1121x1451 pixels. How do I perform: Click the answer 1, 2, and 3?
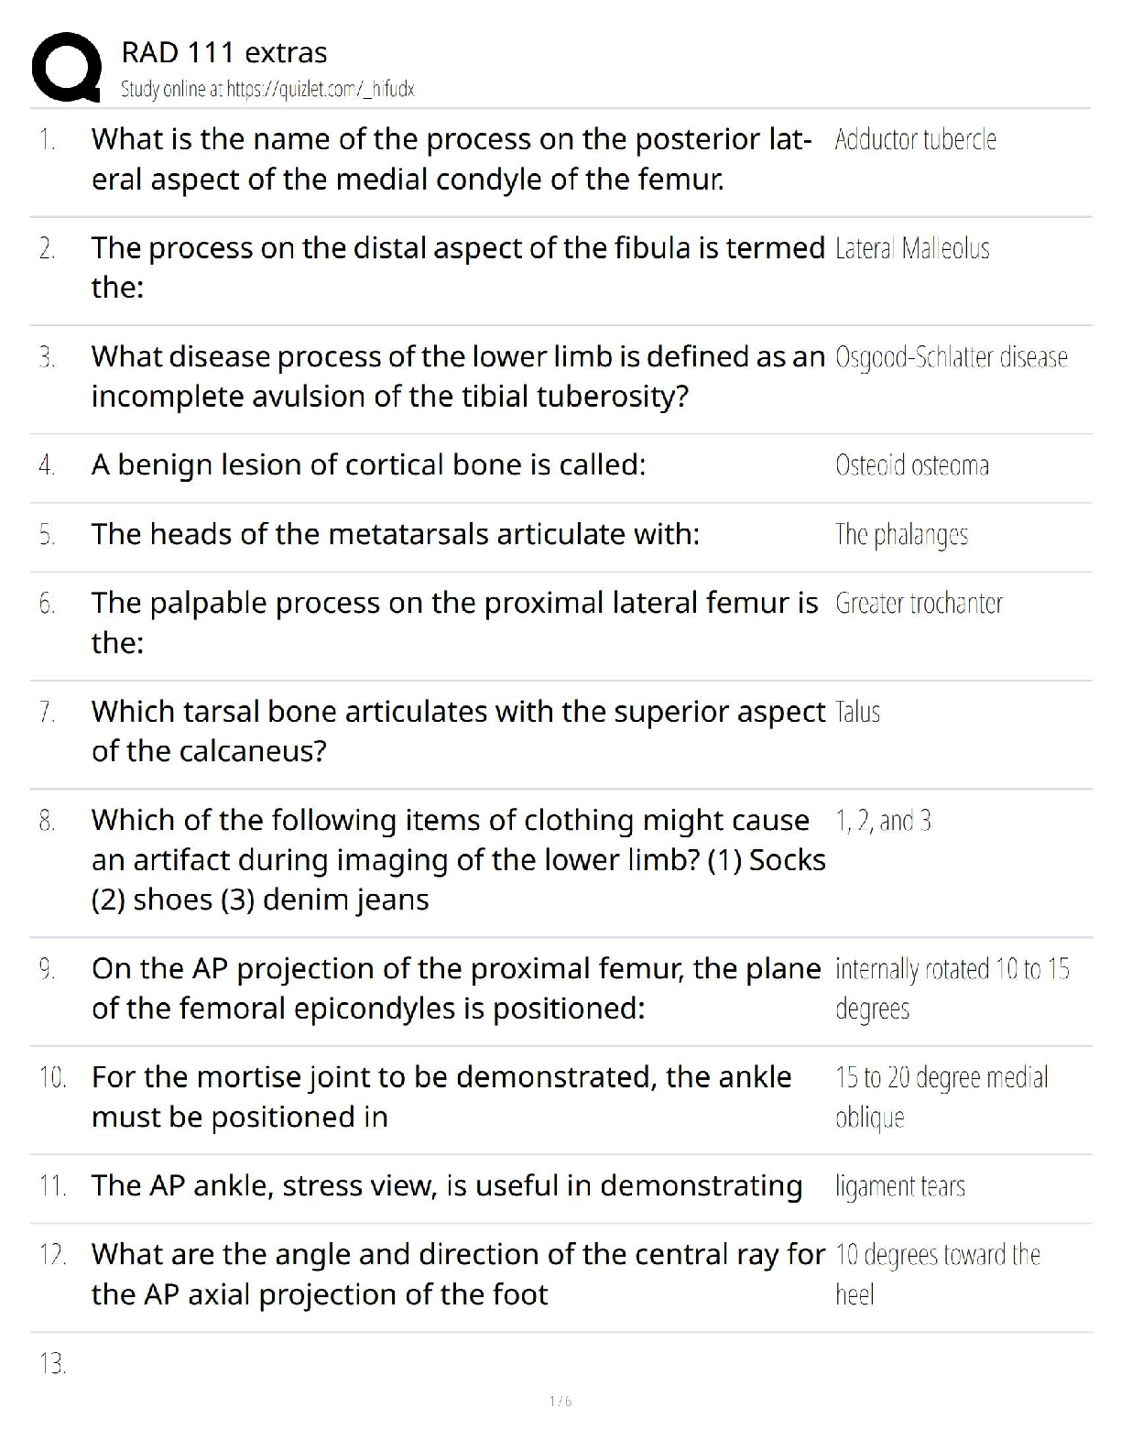pyautogui.click(x=883, y=820)
